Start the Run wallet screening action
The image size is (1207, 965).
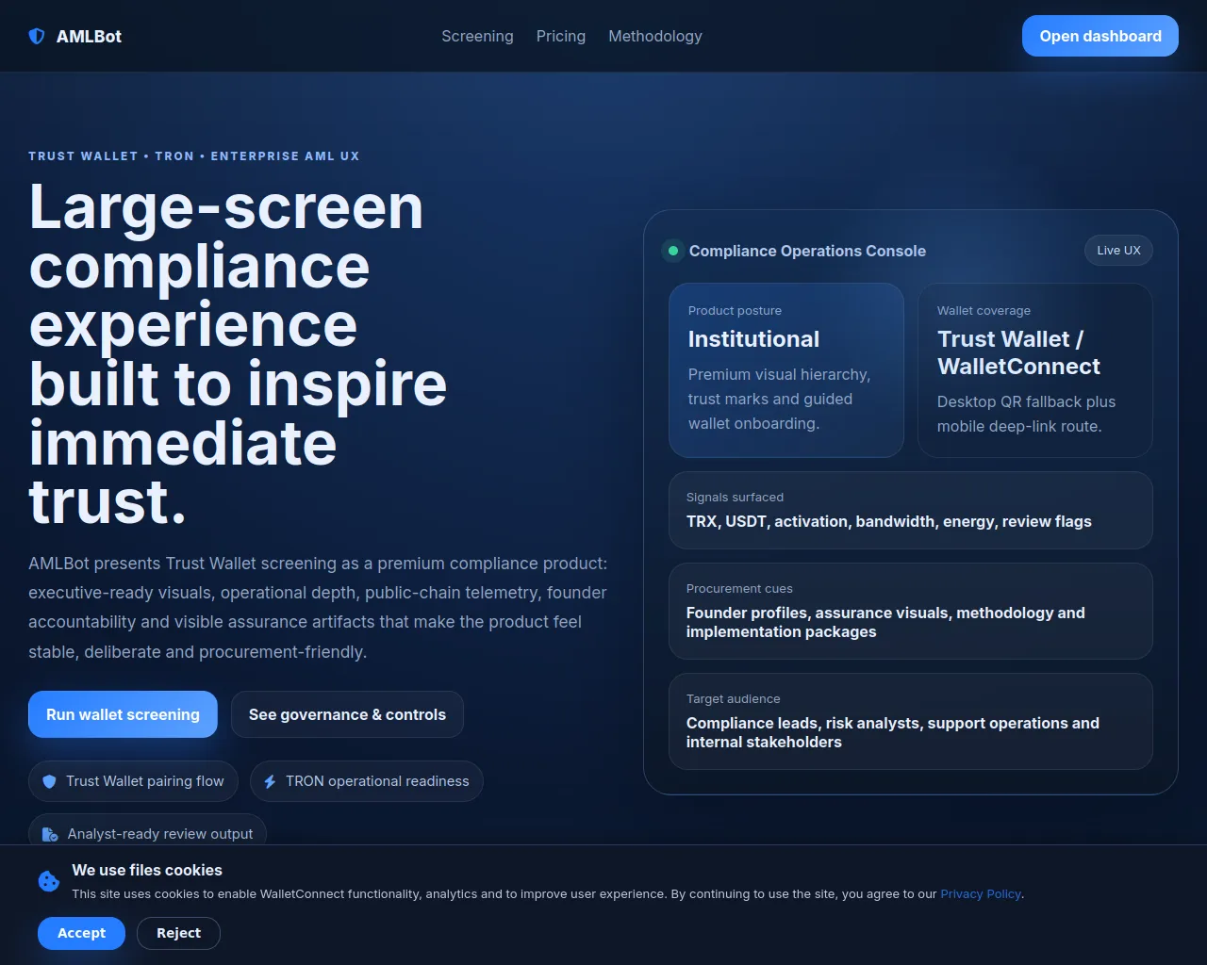123,714
